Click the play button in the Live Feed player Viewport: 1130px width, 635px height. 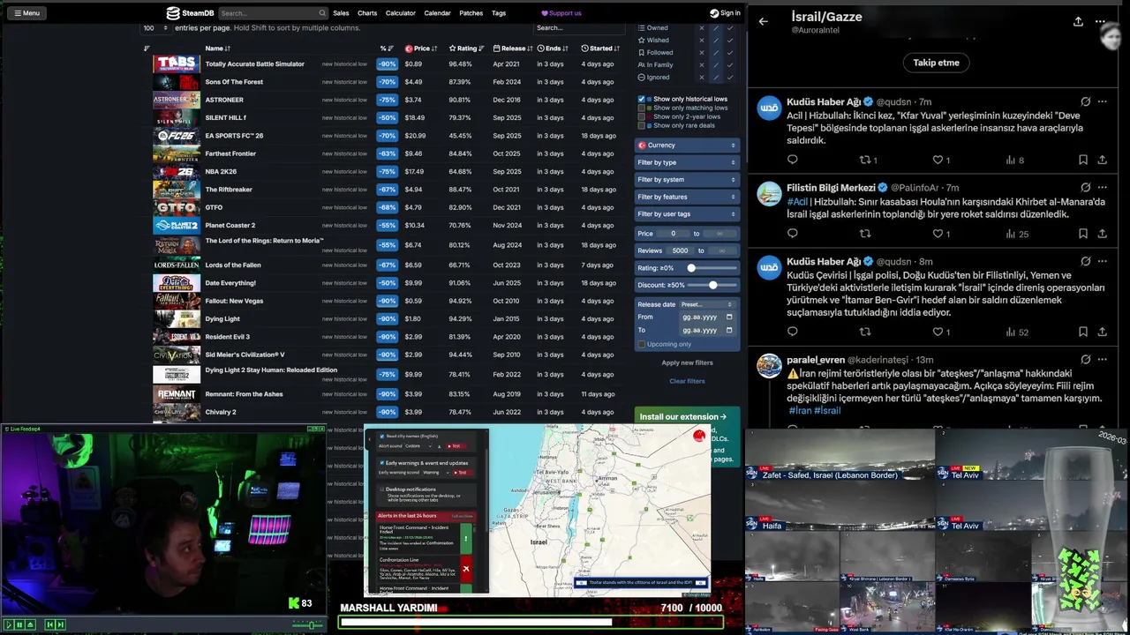click(x=9, y=624)
